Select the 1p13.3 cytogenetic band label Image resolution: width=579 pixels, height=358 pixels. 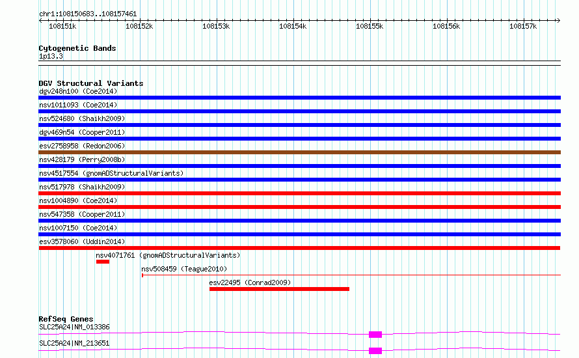click(x=51, y=57)
